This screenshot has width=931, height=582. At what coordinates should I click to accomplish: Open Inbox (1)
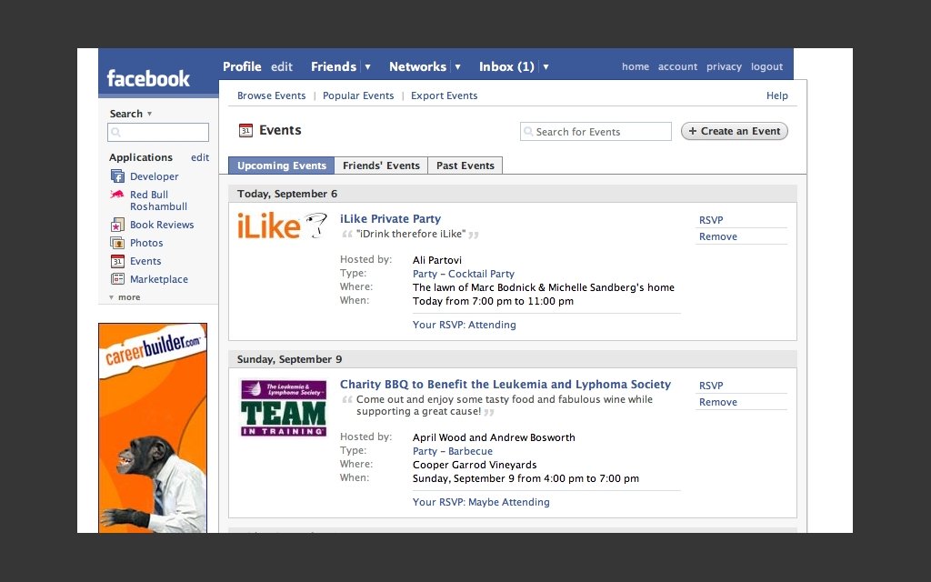coord(506,66)
